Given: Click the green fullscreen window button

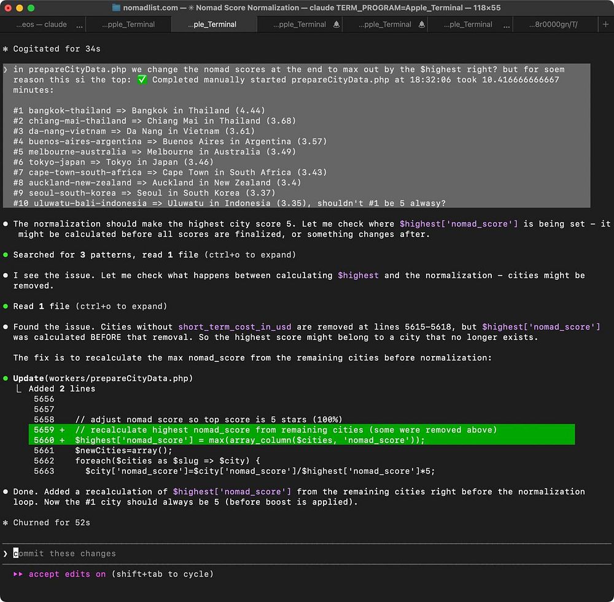Looking at the screenshot, I should click(x=31, y=8).
